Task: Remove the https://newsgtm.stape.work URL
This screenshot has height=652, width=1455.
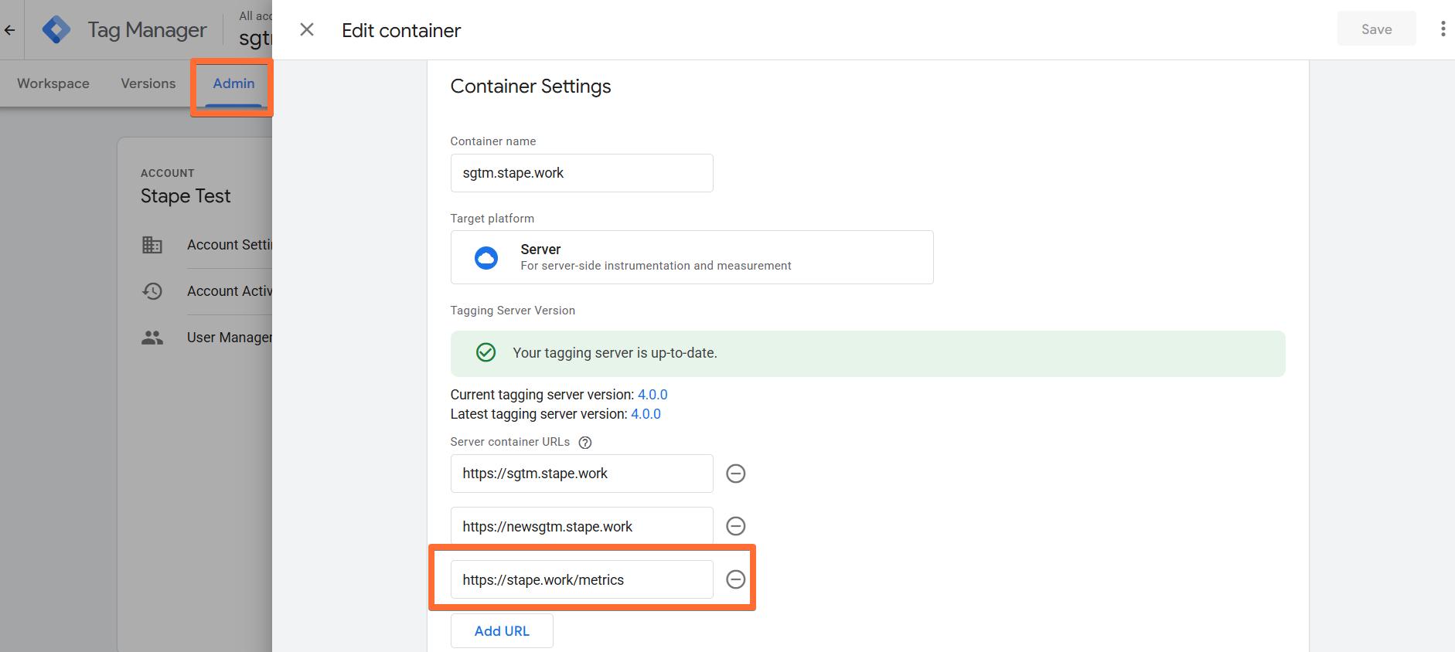Action: 736,526
